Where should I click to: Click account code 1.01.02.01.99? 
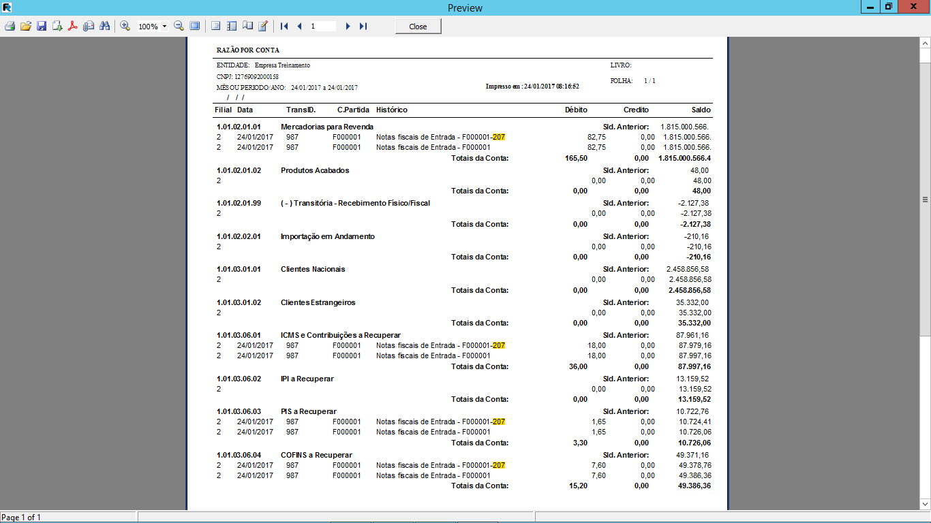tap(239, 203)
